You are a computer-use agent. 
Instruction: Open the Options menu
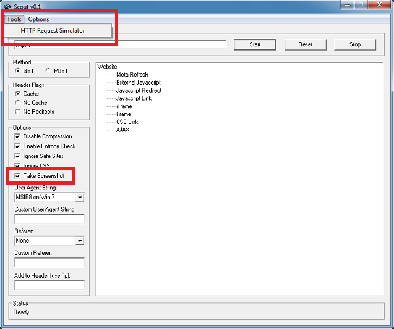(x=38, y=19)
